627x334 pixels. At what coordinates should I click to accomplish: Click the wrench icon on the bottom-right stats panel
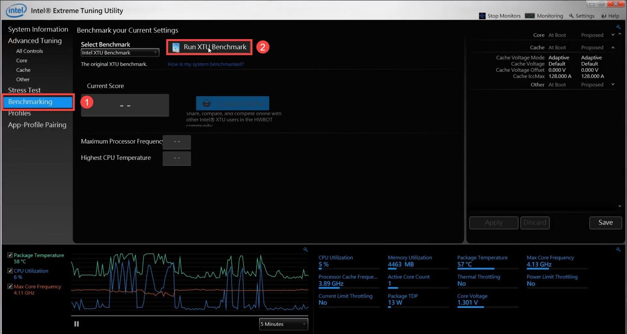click(x=618, y=249)
